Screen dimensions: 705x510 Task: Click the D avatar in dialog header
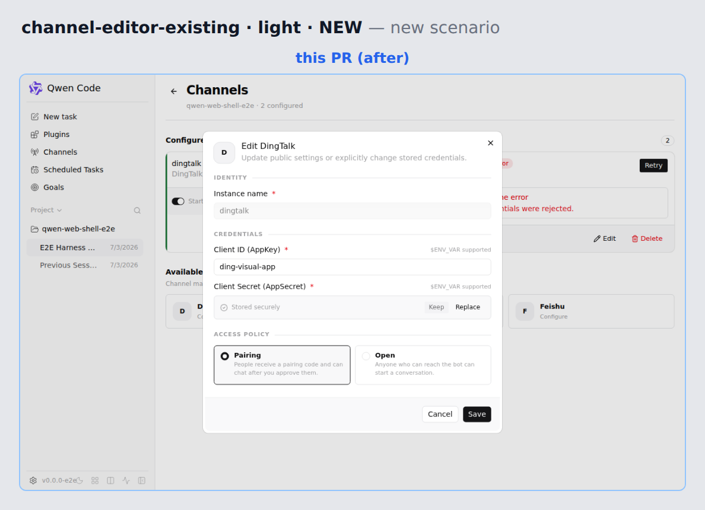pyautogui.click(x=224, y=152)
